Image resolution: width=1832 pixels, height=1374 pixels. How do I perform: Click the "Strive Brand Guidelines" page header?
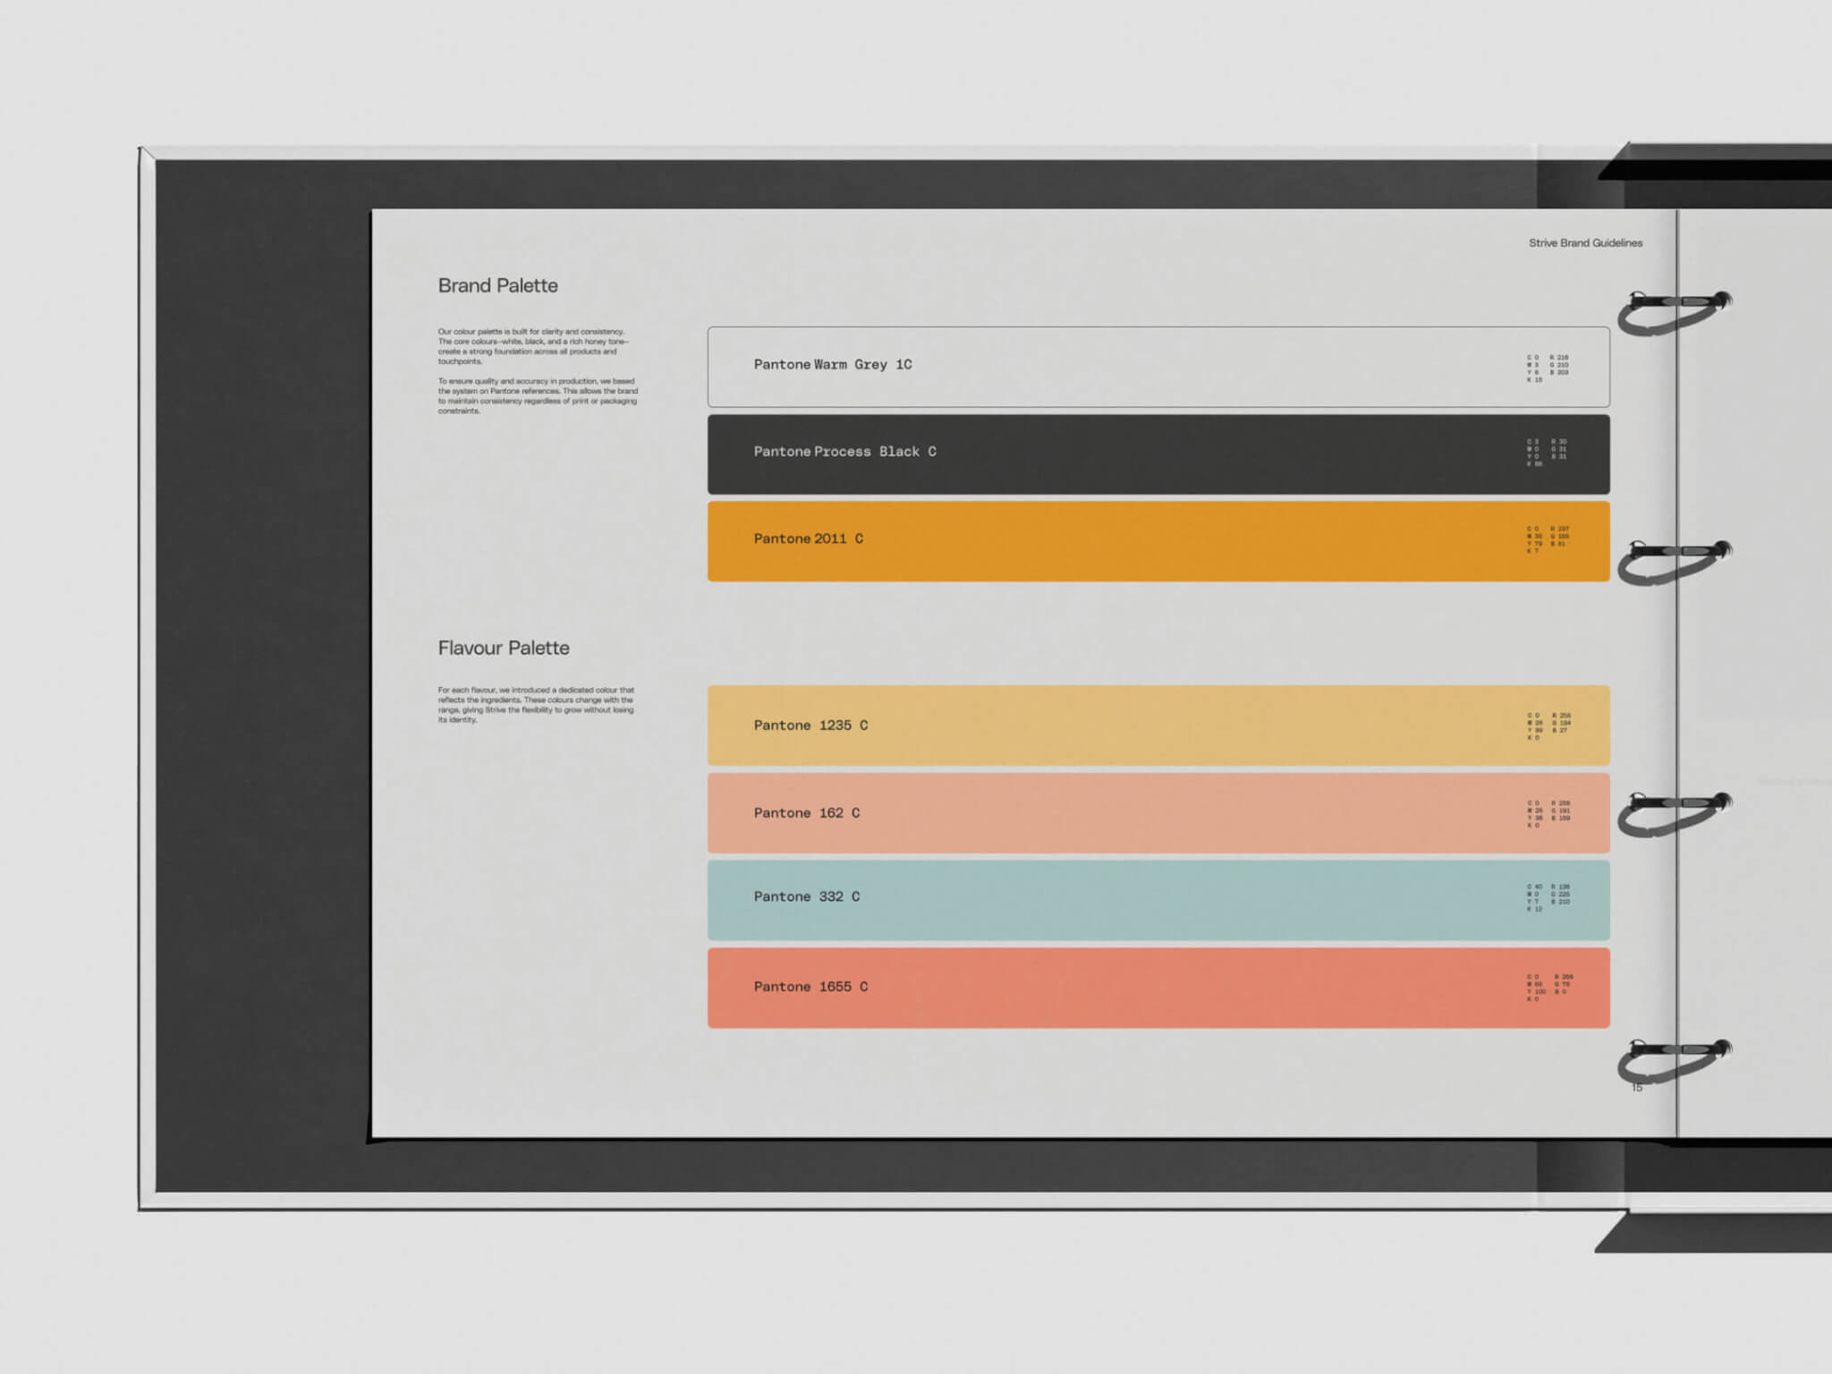tap(1585, 242)
